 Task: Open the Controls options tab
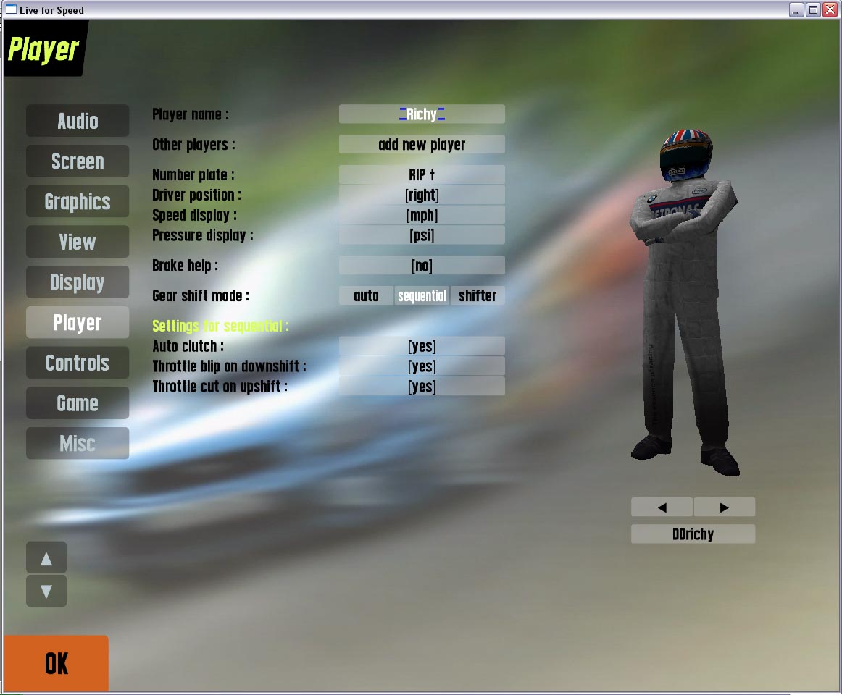tap(78, 363)
